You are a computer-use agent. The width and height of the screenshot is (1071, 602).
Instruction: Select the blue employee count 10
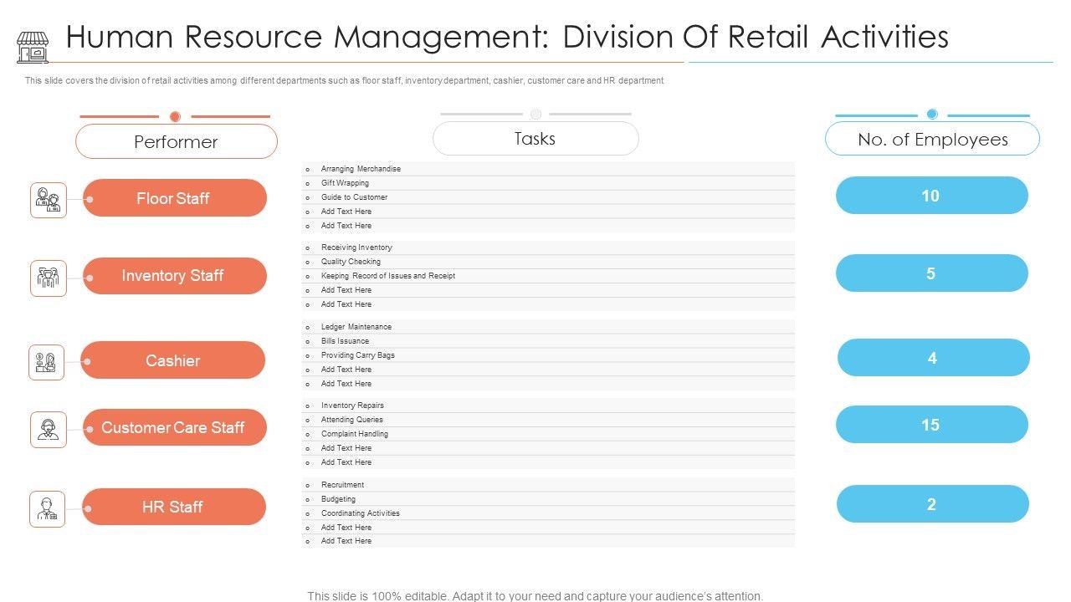pyautogui.click(x=931, y=196)
